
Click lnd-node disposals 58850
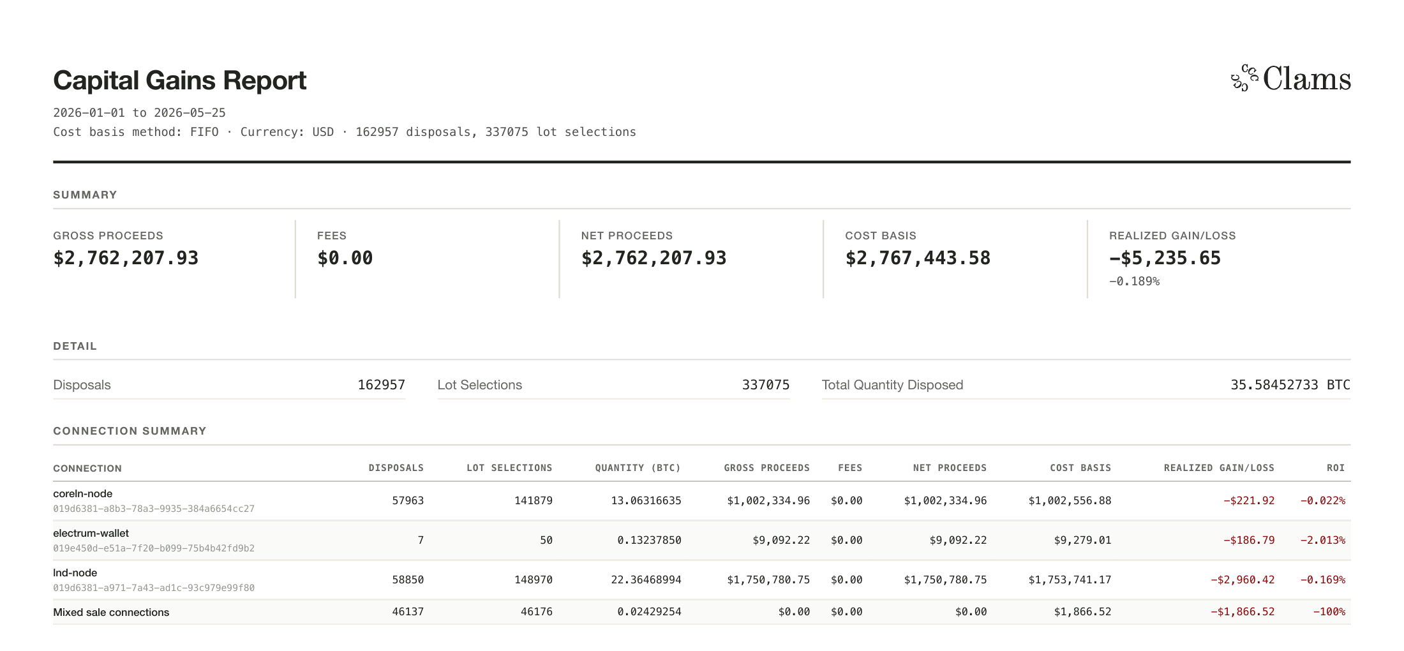click(x=408, y=580)
